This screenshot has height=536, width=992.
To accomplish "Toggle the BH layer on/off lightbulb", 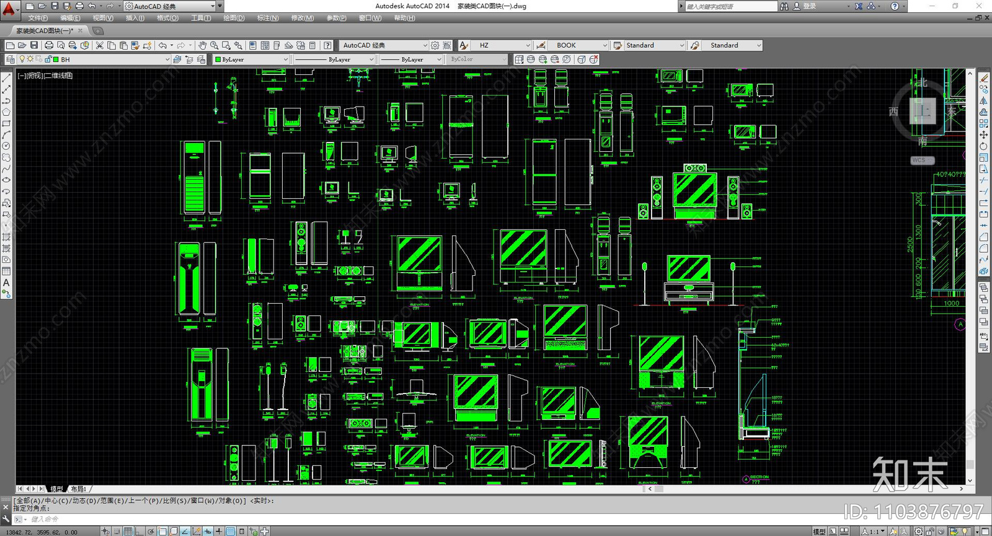I will point(22,59).
